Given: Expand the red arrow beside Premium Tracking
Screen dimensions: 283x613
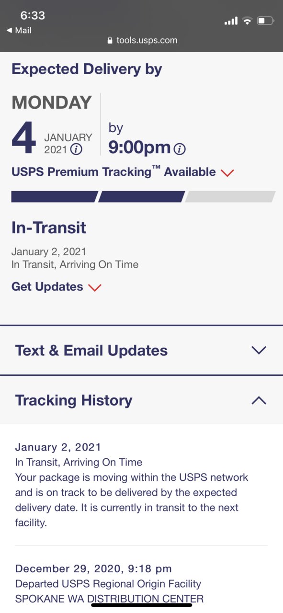Looking at the screenshot, I should (227, 173).
